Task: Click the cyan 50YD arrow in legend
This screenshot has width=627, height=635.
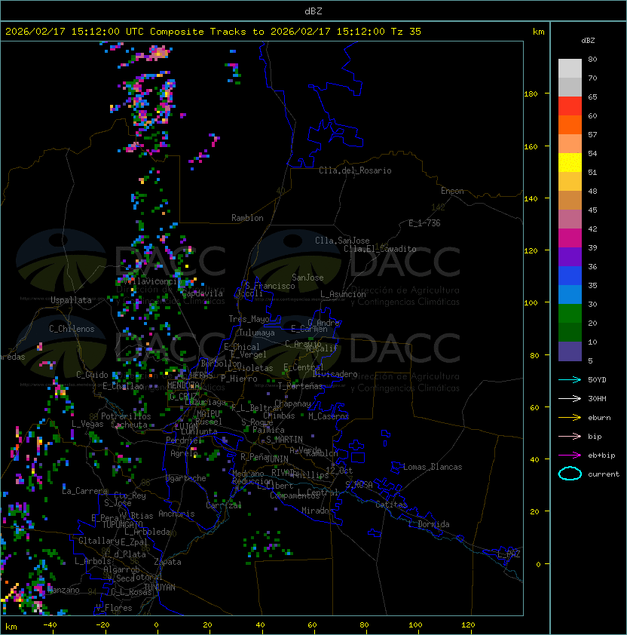Action: pos(570,379)
